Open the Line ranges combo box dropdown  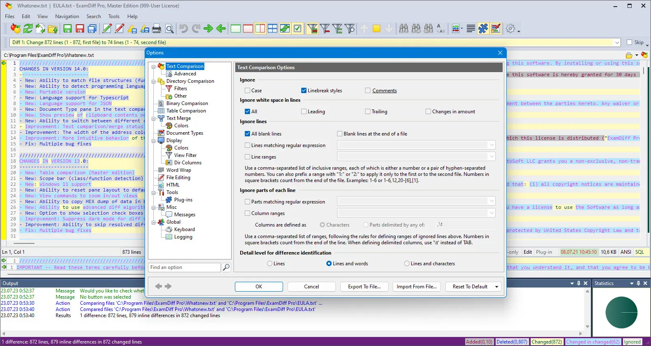[x=492, y=157]
